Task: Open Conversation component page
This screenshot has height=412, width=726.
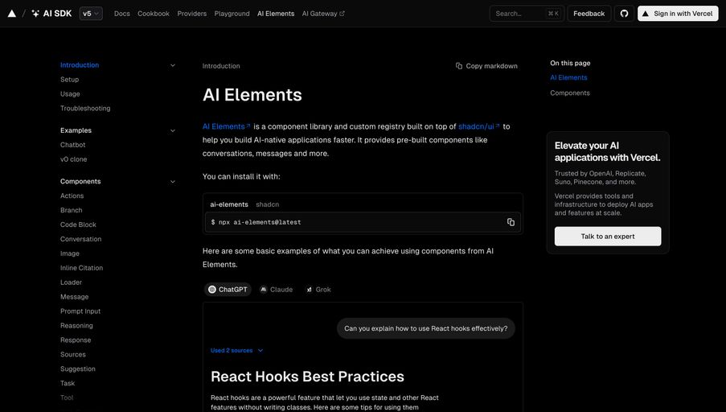Action: coord(80,239)
